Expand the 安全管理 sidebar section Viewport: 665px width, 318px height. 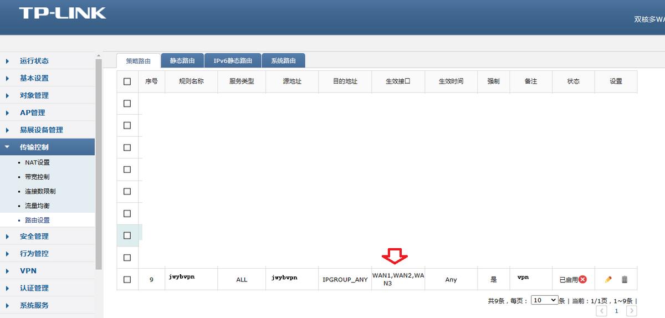pyautogui.click(x=47, y=236)
